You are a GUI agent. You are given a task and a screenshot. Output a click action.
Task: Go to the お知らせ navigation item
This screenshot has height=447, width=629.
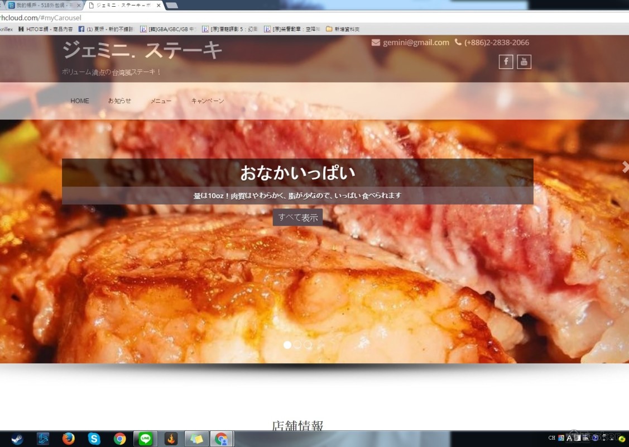119,101
